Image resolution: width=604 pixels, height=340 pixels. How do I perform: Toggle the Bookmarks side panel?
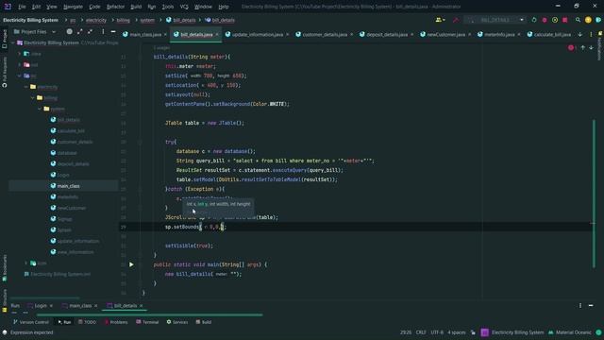(4, 267)
